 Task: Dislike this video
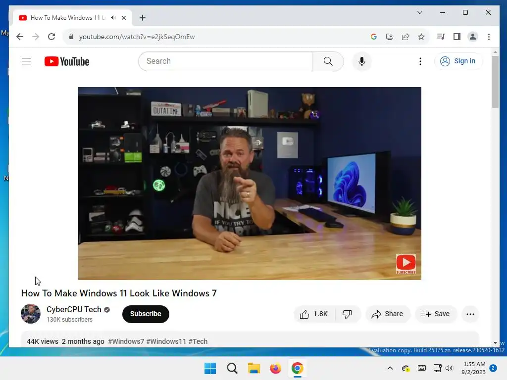[x=347, y=314]
